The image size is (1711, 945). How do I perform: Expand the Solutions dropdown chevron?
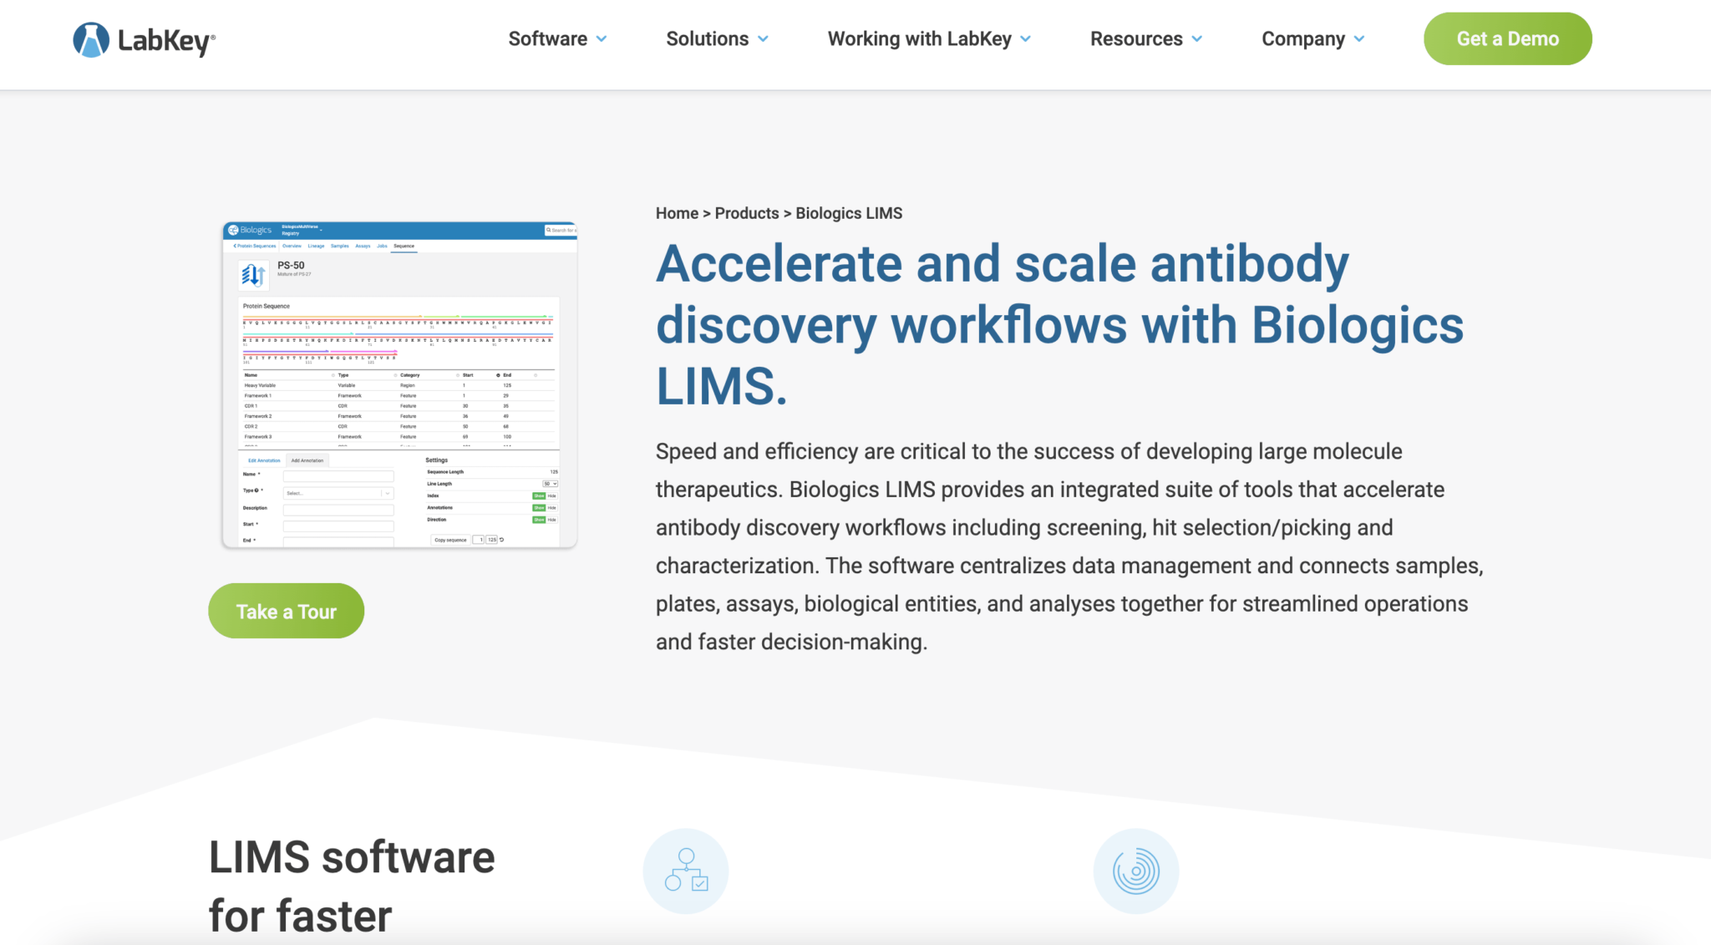[x=763, y=39]
